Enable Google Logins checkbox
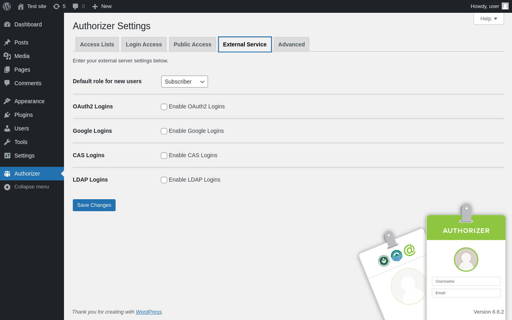Viewport: 512px width, 320px height. pos(164,131)
